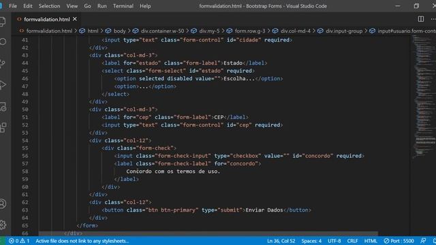
Task: Click text 'Enviar Dados' on line 63
Action: pos(264,210)
